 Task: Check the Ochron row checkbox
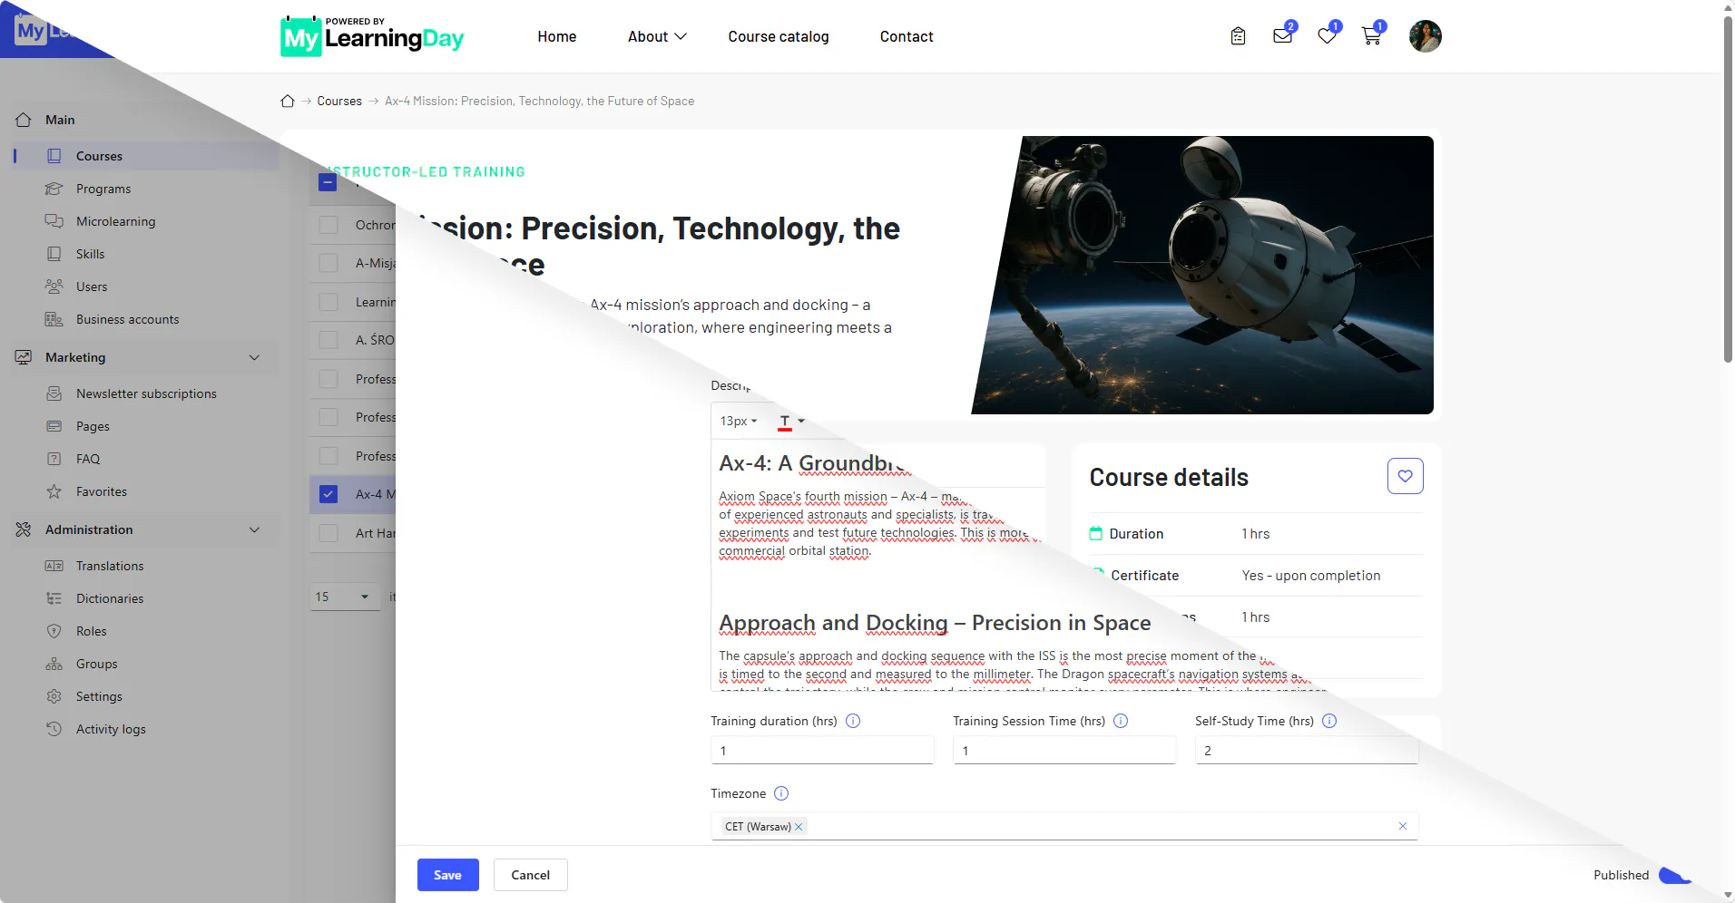click(328, 225)
